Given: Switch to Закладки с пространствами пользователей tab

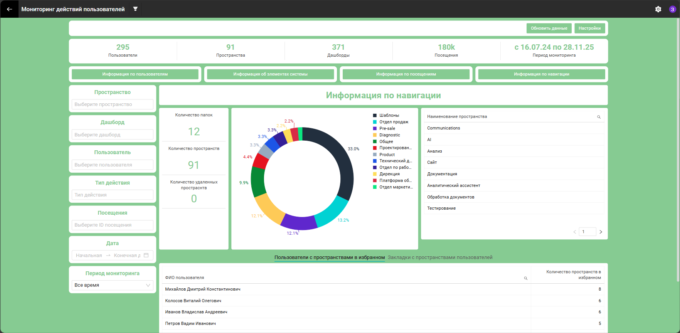Looking at the screenshot, I should 440,257.
